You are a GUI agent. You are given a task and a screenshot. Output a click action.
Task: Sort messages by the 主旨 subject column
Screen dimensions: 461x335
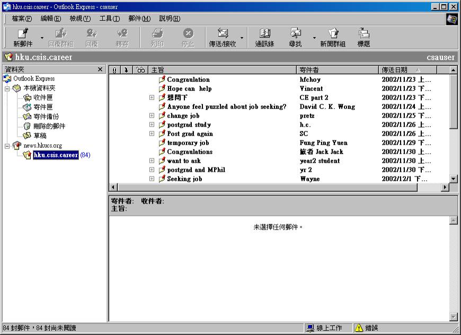click(x=223, y=70)
